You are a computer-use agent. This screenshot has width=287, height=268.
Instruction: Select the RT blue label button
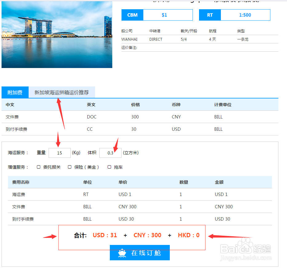click(210, 15)
